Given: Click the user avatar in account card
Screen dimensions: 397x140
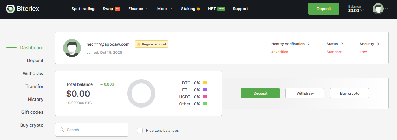Looking at the screenshot, I should tap(72, 48).
